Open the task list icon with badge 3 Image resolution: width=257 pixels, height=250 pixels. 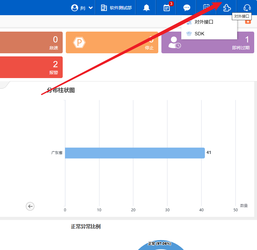[167, 8]
